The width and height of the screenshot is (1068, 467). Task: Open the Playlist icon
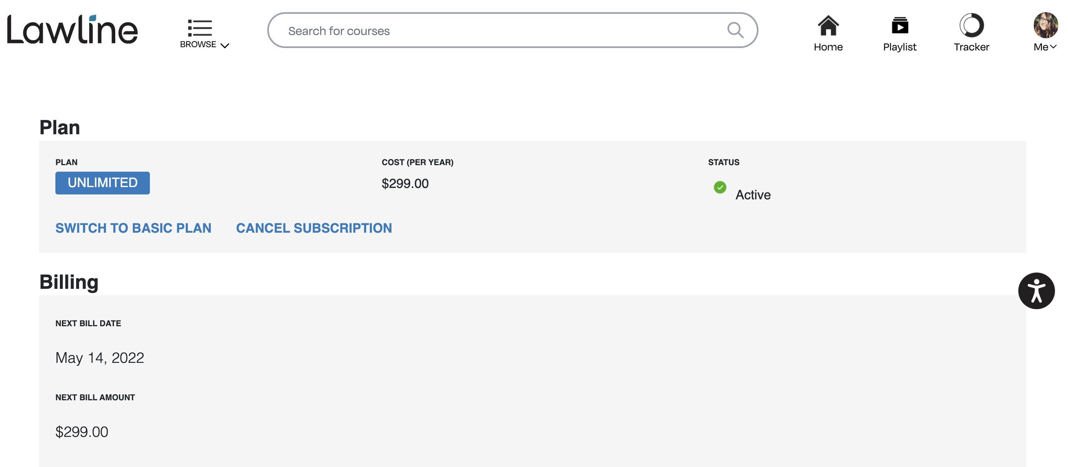pos(900,25)
